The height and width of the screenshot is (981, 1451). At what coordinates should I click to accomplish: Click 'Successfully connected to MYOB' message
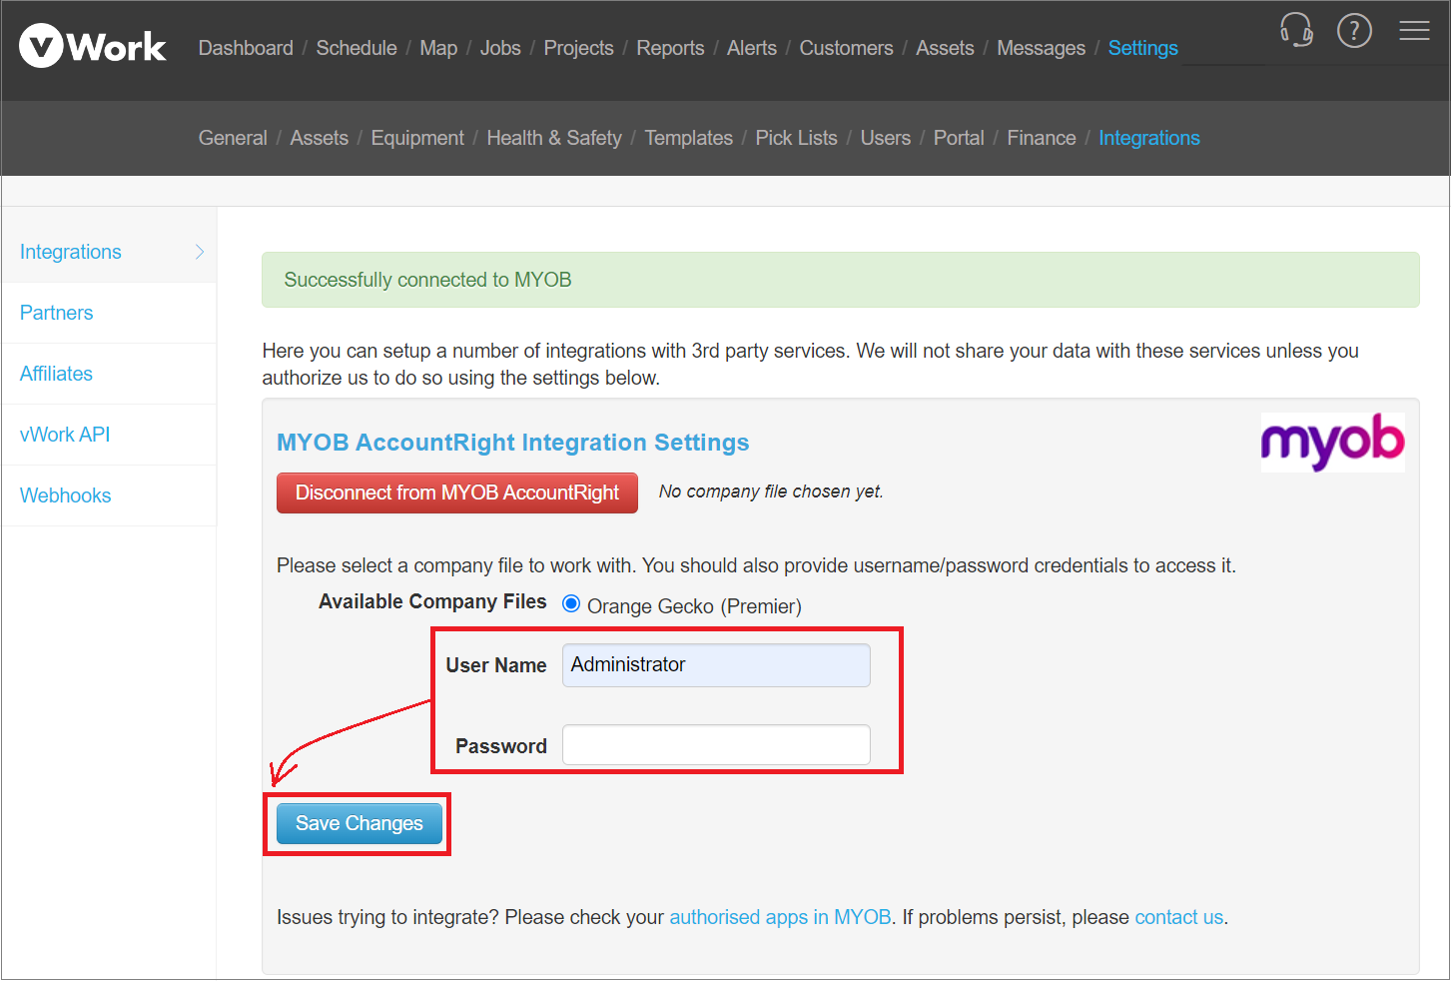[427, 280]
